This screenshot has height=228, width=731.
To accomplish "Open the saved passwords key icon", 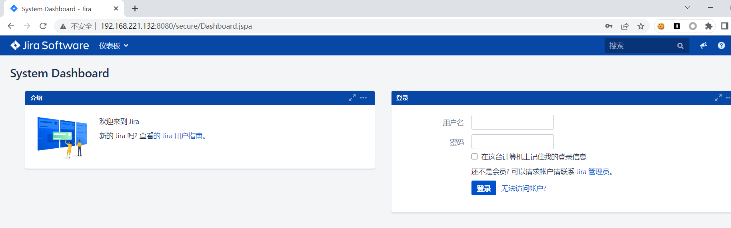I will [x=609, y=26].
